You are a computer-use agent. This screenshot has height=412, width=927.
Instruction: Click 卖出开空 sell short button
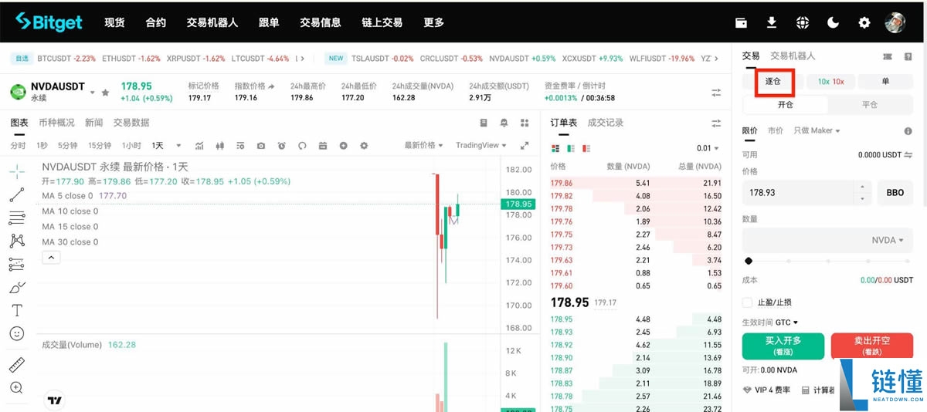tap(872, 346)
